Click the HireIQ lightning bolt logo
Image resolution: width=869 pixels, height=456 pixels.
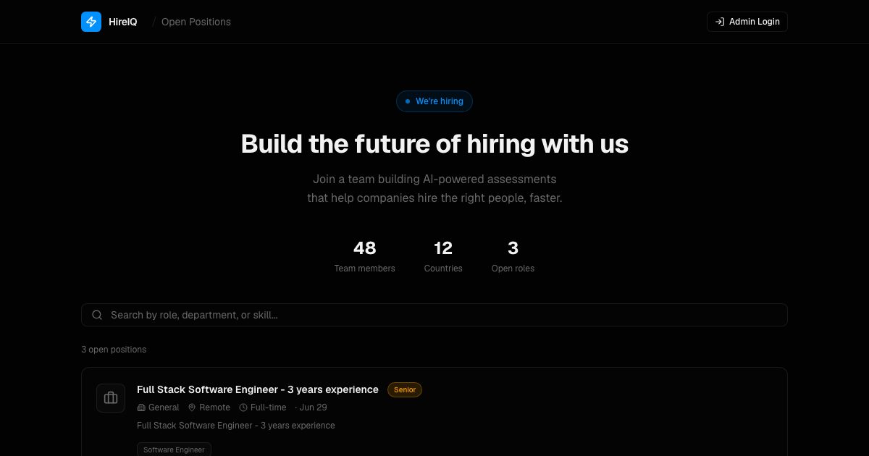[91, 22]
